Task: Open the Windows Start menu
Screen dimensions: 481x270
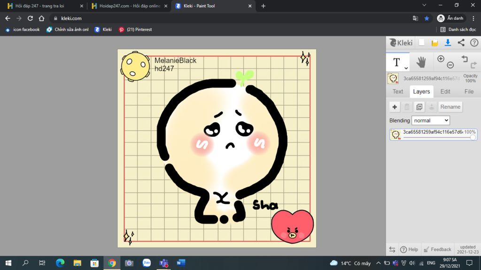Action: coord(8,263)
